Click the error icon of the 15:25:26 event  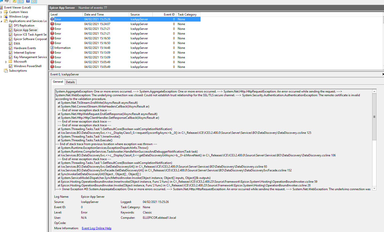point(52,19)
